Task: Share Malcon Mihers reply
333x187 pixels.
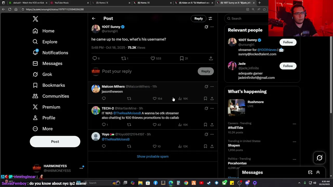Action: click(x=212, y=98)
